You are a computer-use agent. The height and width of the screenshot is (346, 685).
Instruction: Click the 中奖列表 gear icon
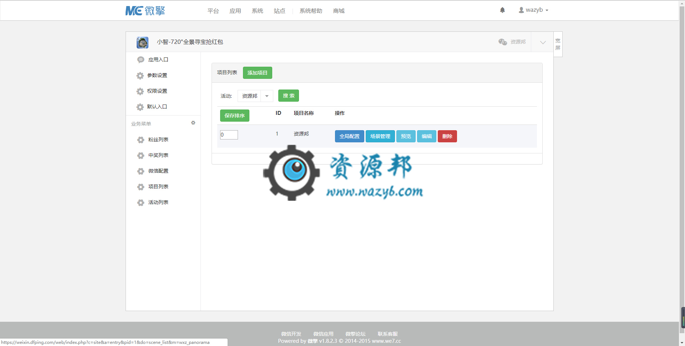[141, 156]
